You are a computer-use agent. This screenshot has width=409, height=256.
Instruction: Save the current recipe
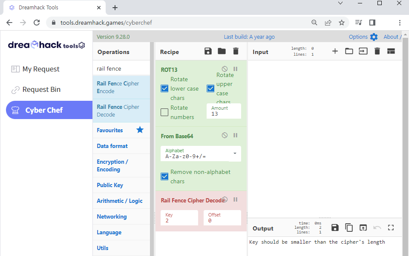tap(208, 51)
